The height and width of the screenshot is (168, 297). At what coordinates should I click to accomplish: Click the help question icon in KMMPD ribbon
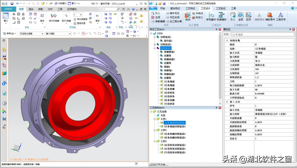(293, 8)
